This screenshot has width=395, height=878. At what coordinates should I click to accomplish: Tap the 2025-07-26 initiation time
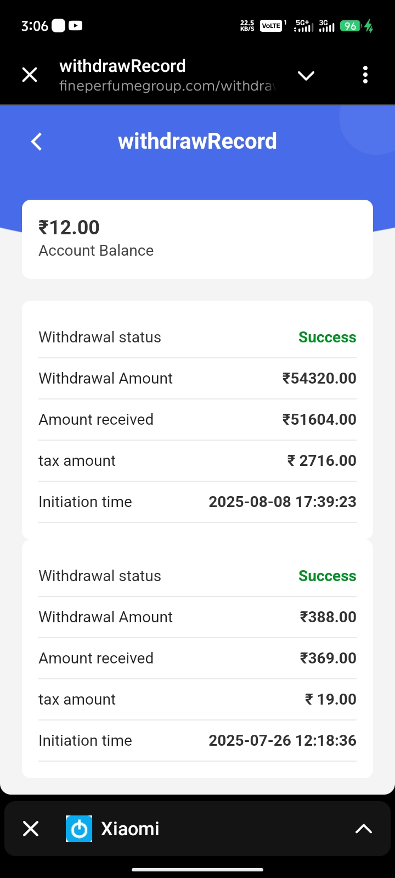point(283,740)
